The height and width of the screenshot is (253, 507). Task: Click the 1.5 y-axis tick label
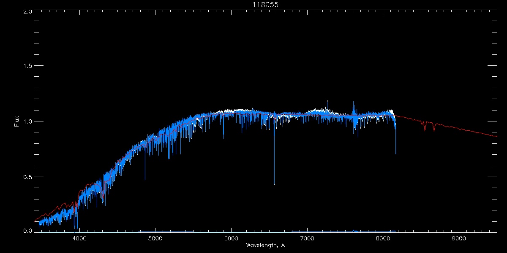click(x=27, y=66)
